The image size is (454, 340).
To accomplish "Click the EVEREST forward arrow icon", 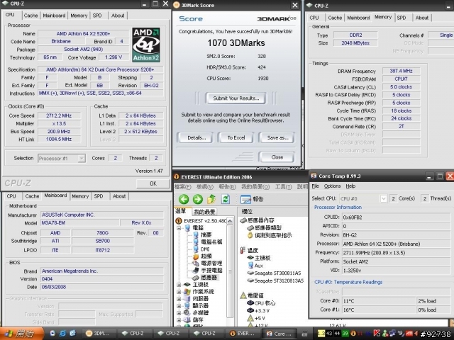I will tap(198, 199).
